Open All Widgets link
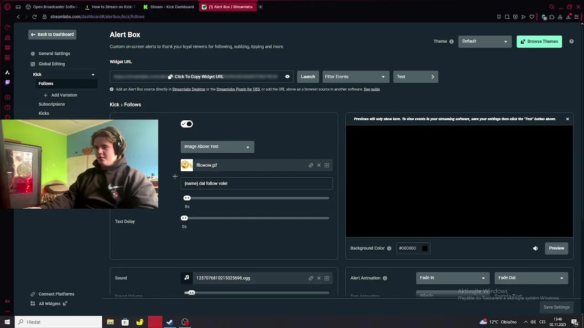This screenshot has height=328, width=584. [x=49, y=304]
